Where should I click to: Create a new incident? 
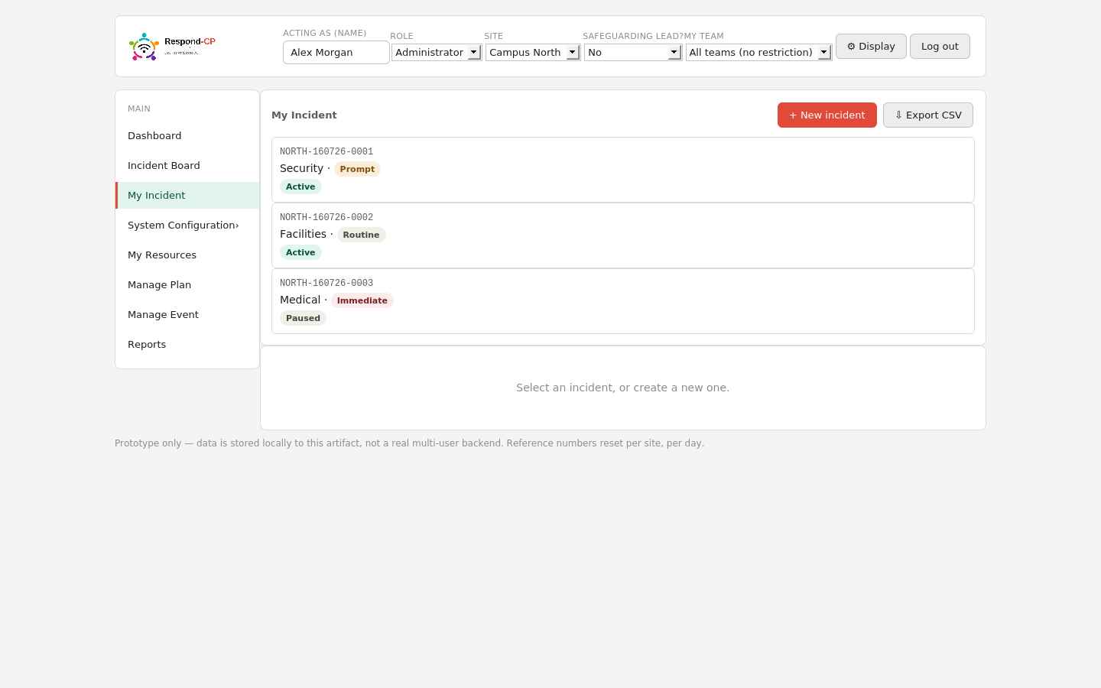click(x=827, y=115)
